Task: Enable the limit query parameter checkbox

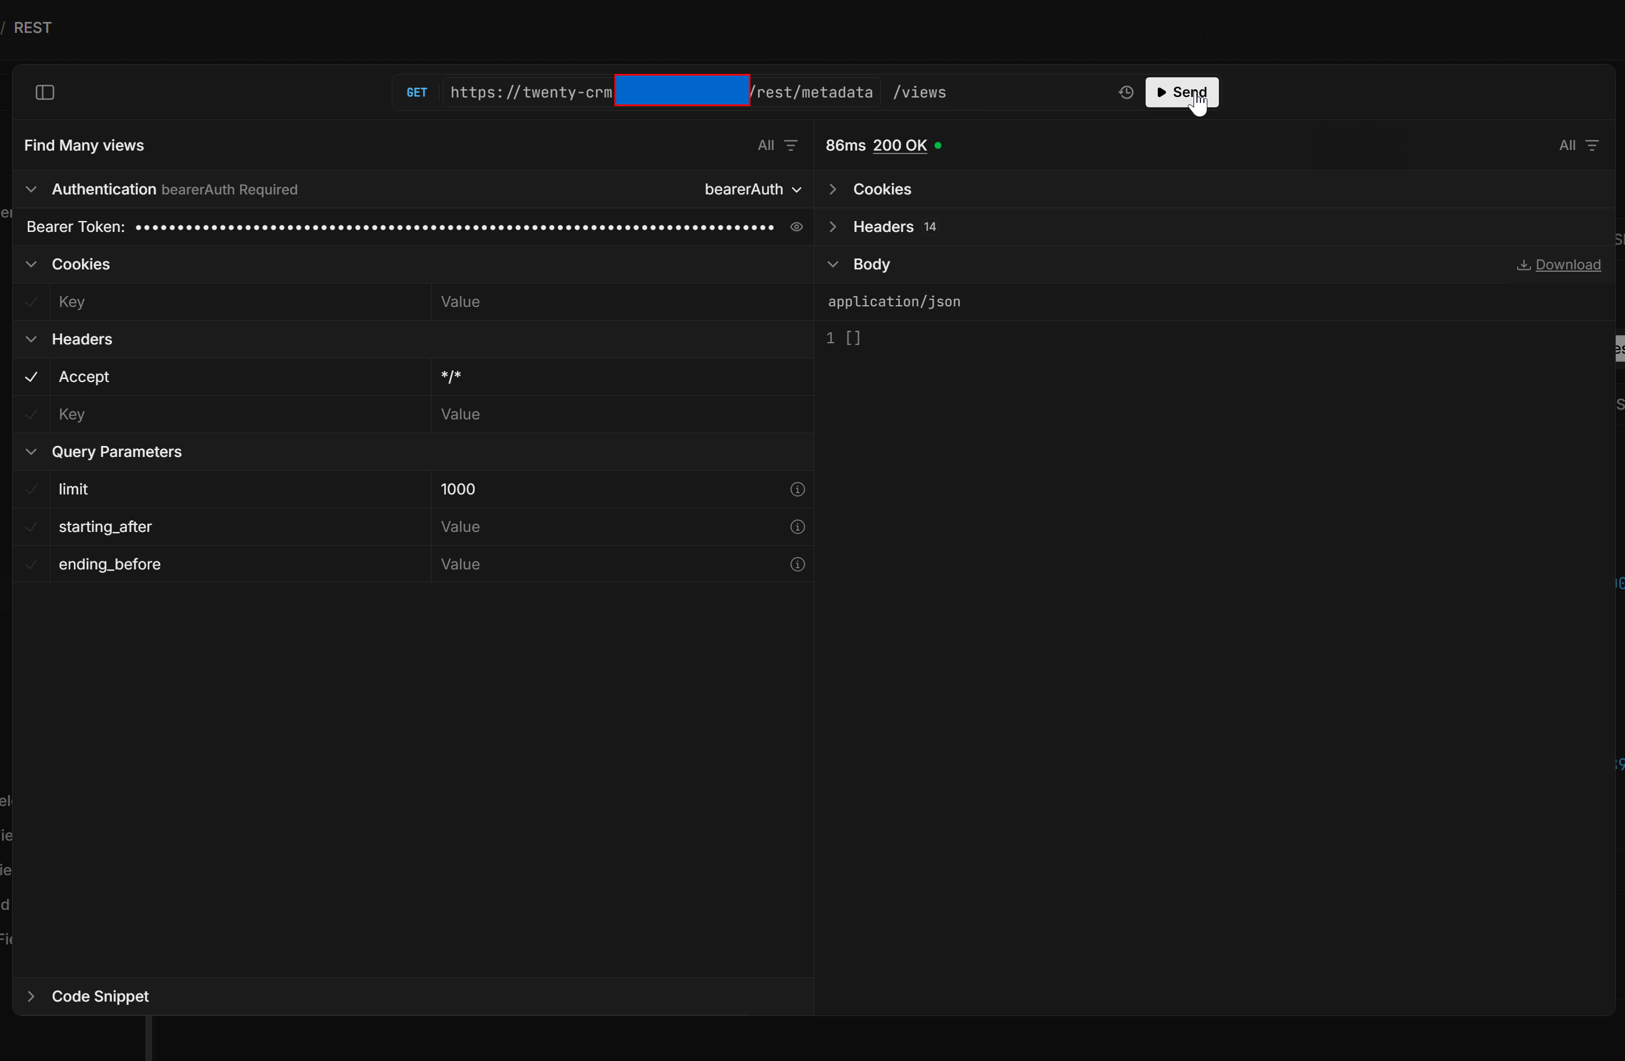Action: tap(31, 489)
